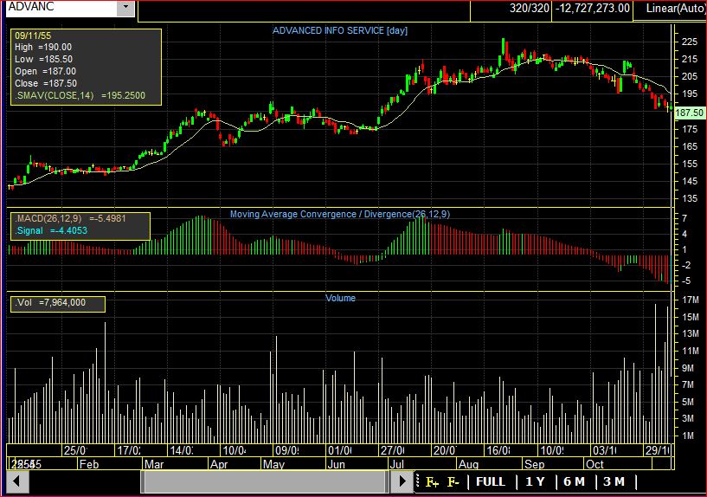Click the 145 price axis label

tap(690, 181)
